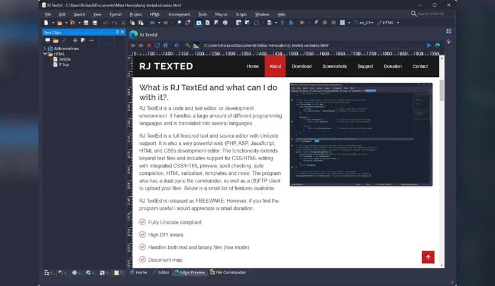The image size is (495, 286).
Task: Expand the Abbreviations tree node
Action: (x=45, y=48)
